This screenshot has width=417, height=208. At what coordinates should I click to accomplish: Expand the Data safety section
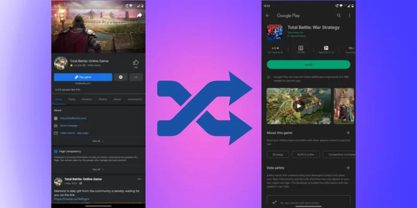coord(347,168)
